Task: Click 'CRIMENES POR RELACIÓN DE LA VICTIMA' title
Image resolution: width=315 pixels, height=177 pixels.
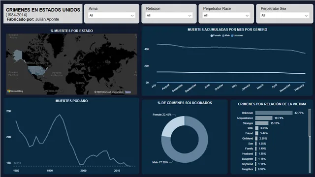Action: [x=272, y=104]
